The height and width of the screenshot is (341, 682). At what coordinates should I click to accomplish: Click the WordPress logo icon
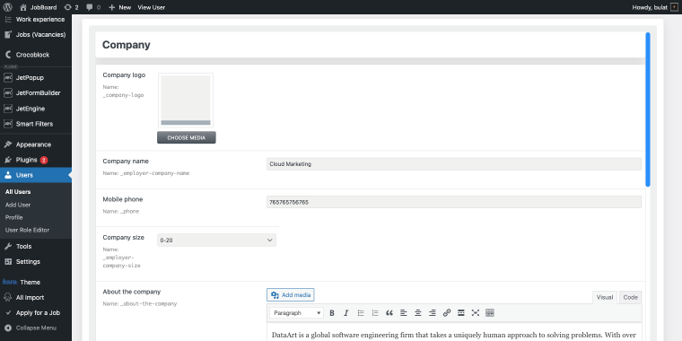7,7
